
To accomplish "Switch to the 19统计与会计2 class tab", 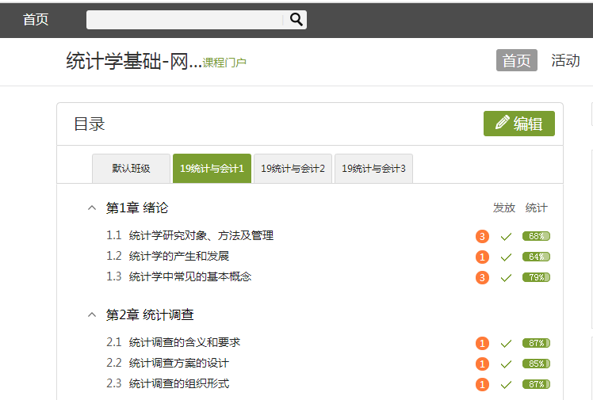I will pyautogui.click(x=293, y=169).
